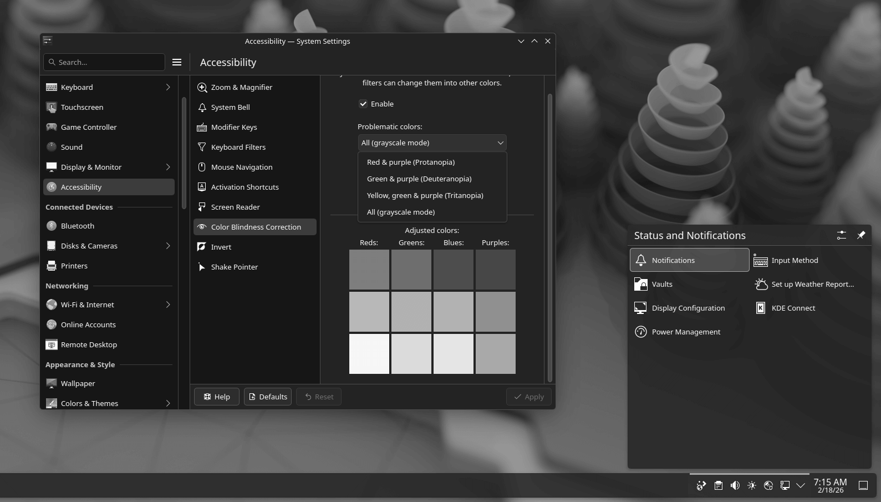Click the volume speaker icon in system tray

(735, 485)
